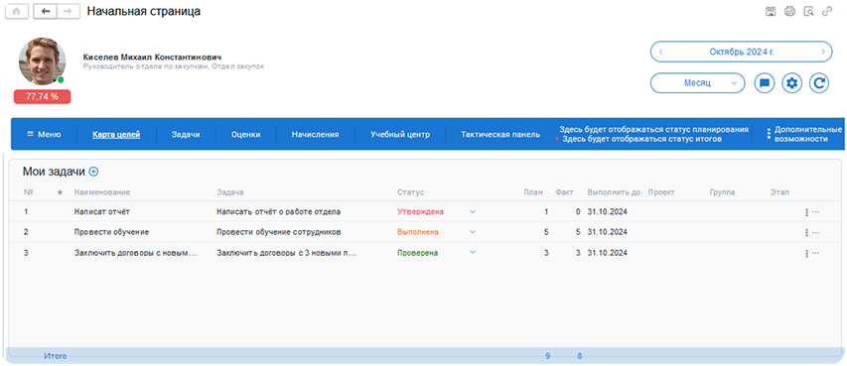Image resolution: width=847 pixels, height=366 pixels.
Task: Select the Проверена status text
Action: click(x=418, y=252)
